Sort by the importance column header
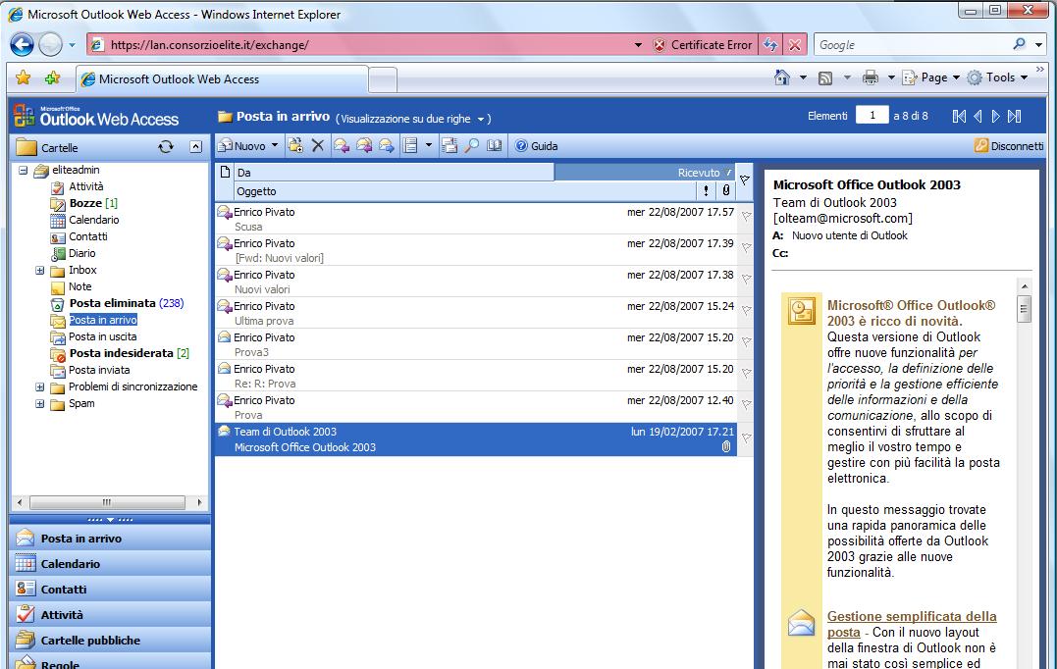The image size is (1057, 669). pyautogui.click(x=706, y=191)
